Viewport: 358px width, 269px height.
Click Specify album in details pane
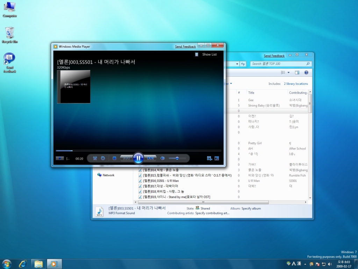(x=251, y=209)
